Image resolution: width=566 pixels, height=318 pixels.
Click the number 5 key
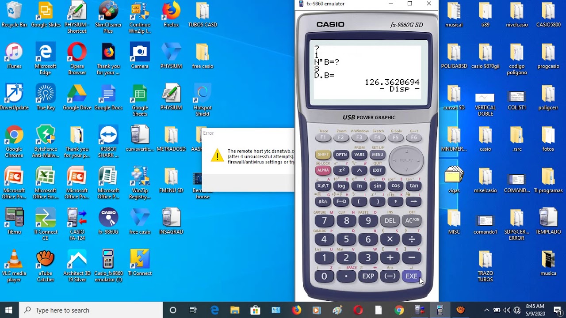[x=346, y=239]
